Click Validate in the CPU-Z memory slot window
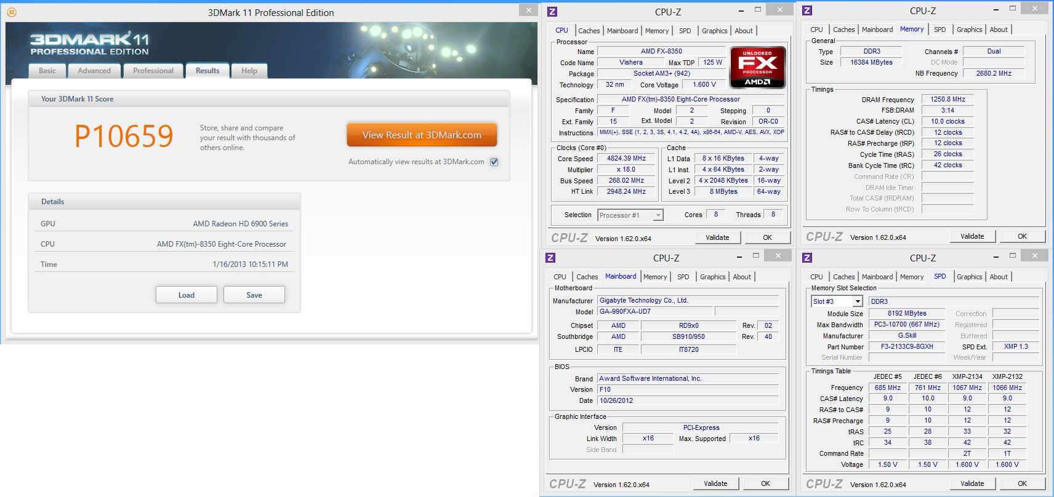The image size is (1054, 497). pyautogui.click(x=972, y=483)
